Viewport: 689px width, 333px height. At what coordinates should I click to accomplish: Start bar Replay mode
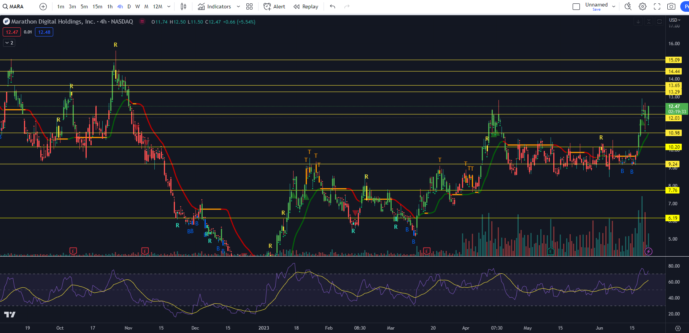306,6
